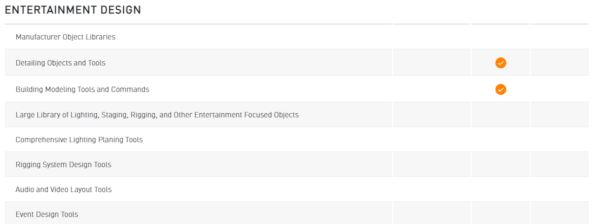The height and width of the screenshot is (224, 593).
Task: Click the Building Modeling Tools and Commands label
Action: (x=82, y=89)
